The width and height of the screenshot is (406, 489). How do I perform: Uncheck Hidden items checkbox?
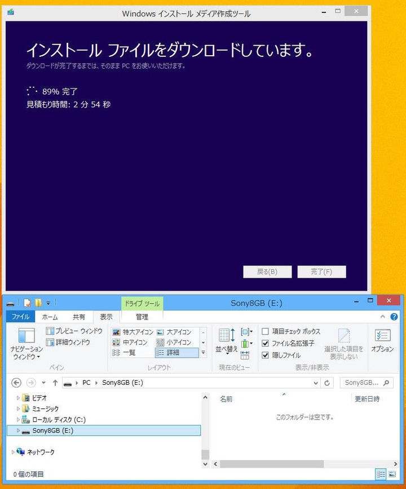(x=265, y=355)
